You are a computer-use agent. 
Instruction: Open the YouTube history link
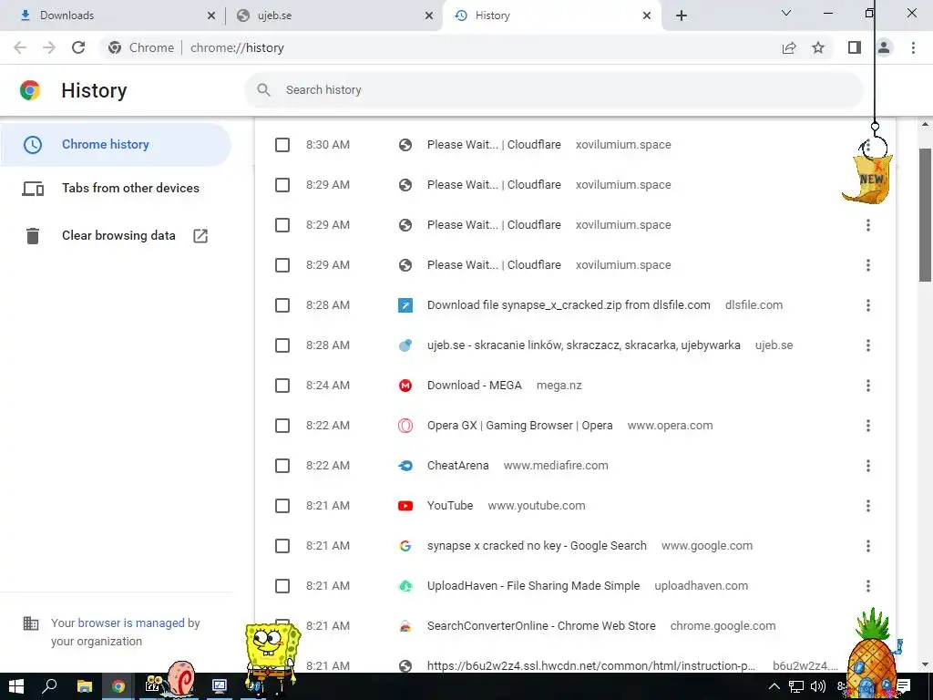tap(450, 506)
